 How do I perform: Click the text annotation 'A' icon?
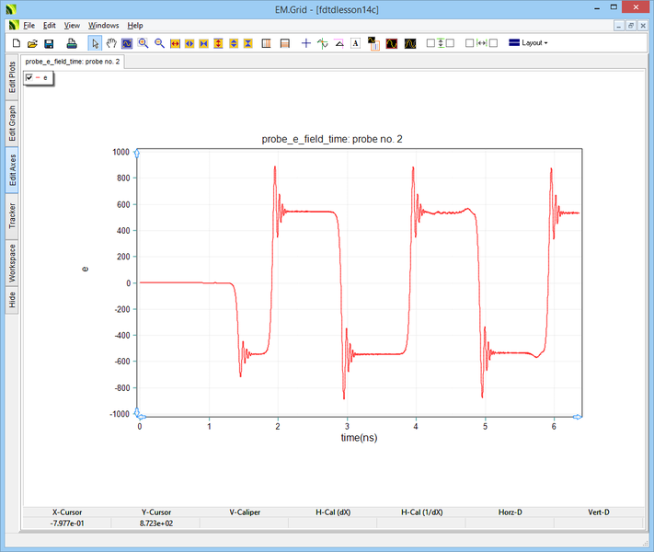pyautogui.click(x=355, y=43)
